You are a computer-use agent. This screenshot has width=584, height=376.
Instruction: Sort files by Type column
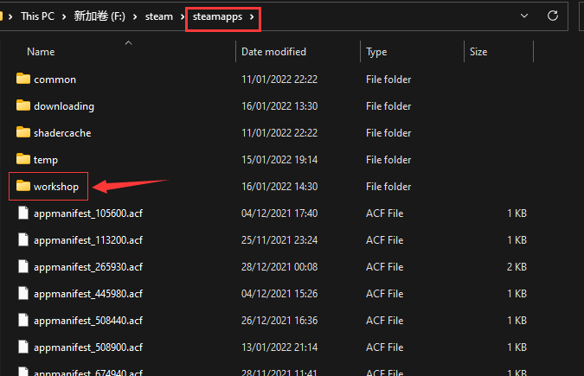[x=376, y=52]
